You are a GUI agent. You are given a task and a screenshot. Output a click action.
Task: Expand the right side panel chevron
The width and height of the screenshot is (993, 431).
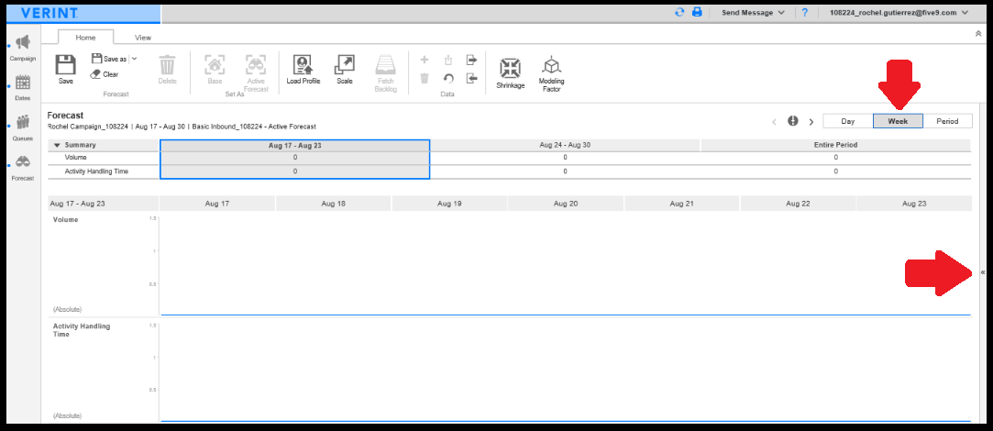983,272
